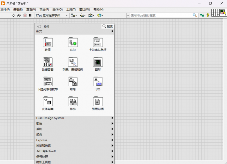Pin the 控件 palette with thumbtack
The height and width of the screenshot is (164, 227).
click(39, 26)
